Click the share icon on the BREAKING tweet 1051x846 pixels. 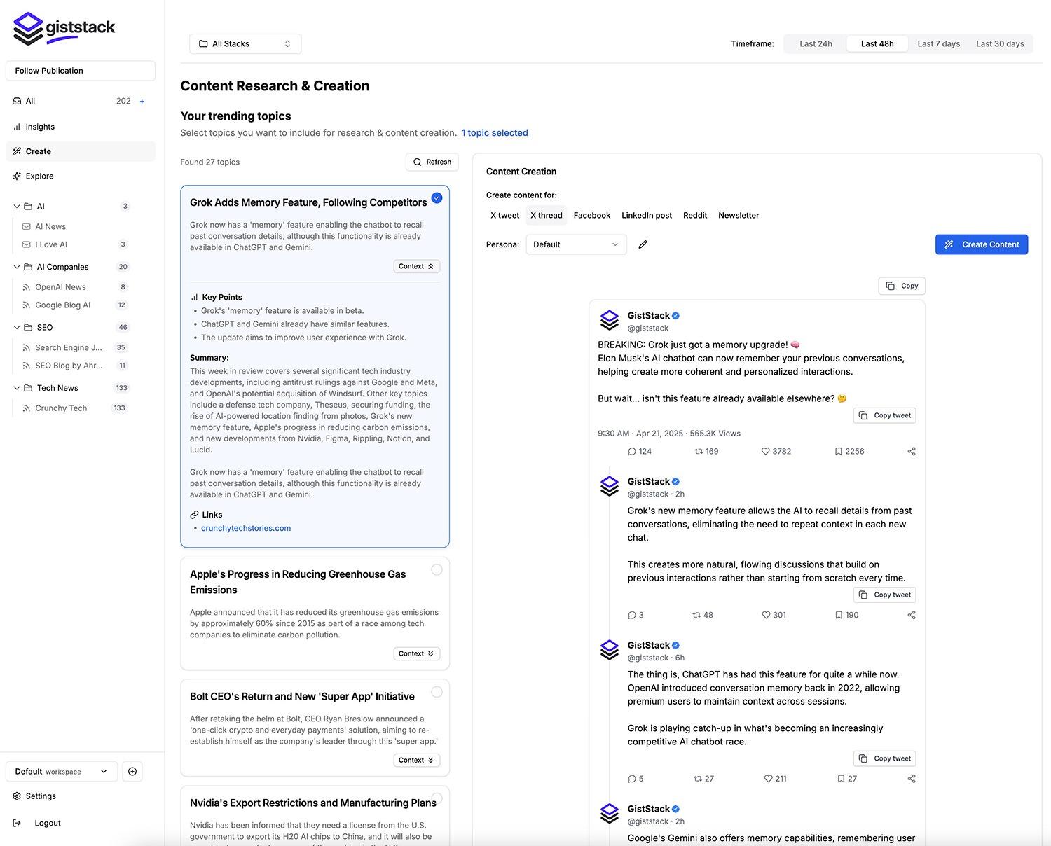(x=912, y=452)
